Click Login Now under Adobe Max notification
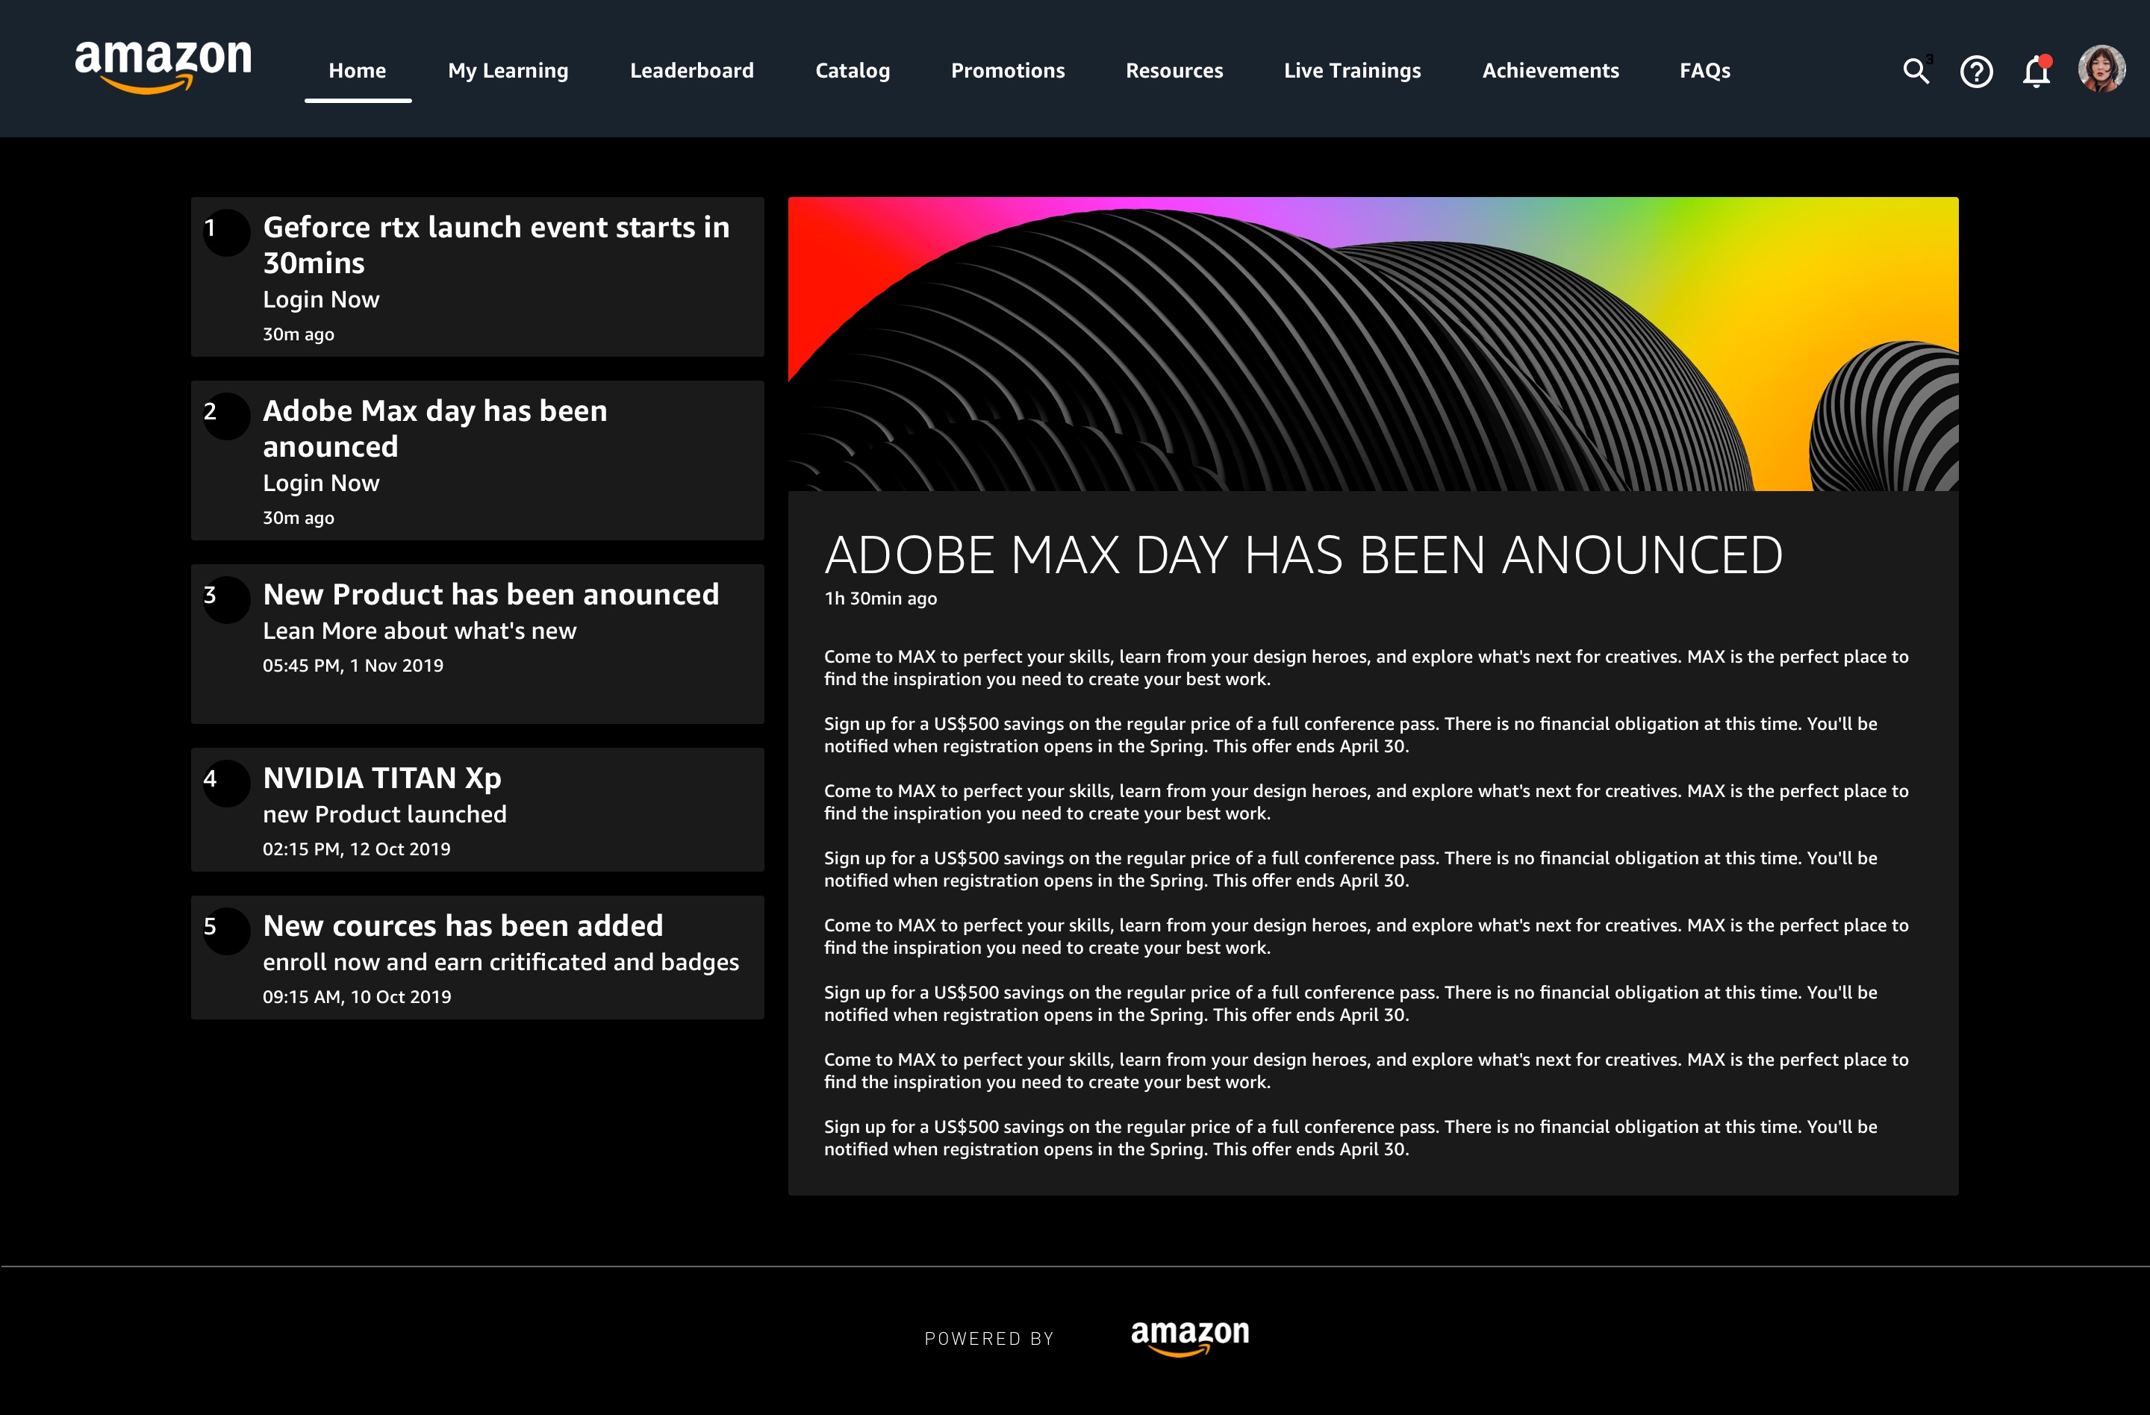The height and width of the screenshot is (1415, 2150). point(321,483)
